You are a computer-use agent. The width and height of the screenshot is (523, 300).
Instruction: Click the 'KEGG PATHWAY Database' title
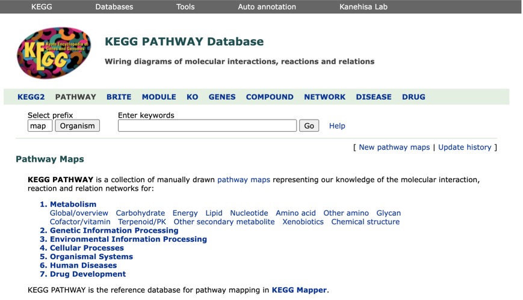(184, 41)
